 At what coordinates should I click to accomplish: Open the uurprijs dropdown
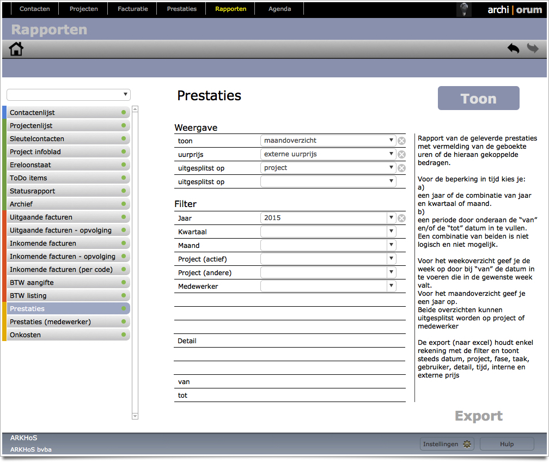click(x=328, y=154)
